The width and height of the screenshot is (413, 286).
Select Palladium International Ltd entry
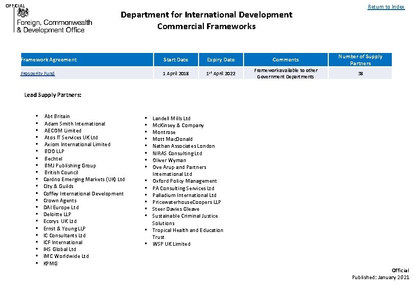click(184, 195)
